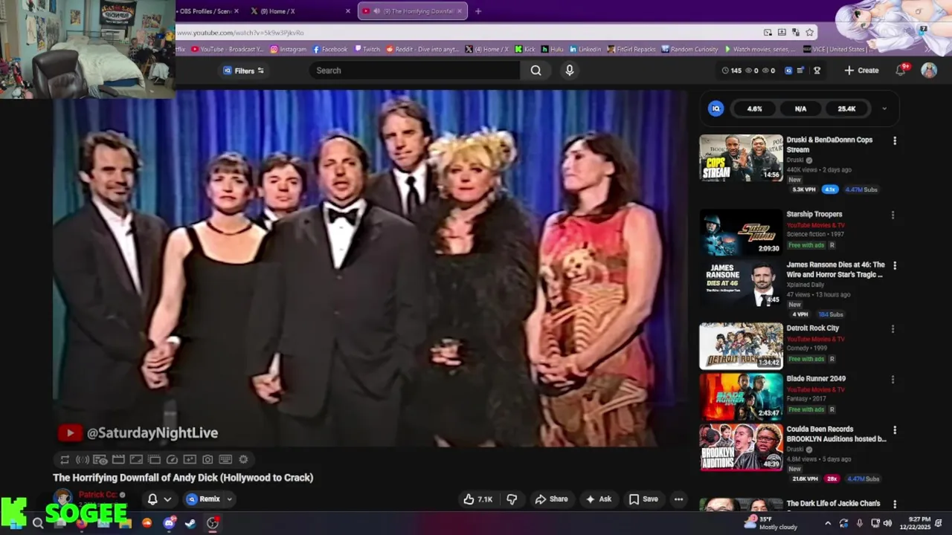Click the sound booster waves icon

point(83,460)
